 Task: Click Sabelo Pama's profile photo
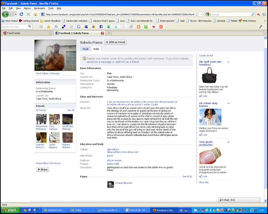[x=55, y=55]
